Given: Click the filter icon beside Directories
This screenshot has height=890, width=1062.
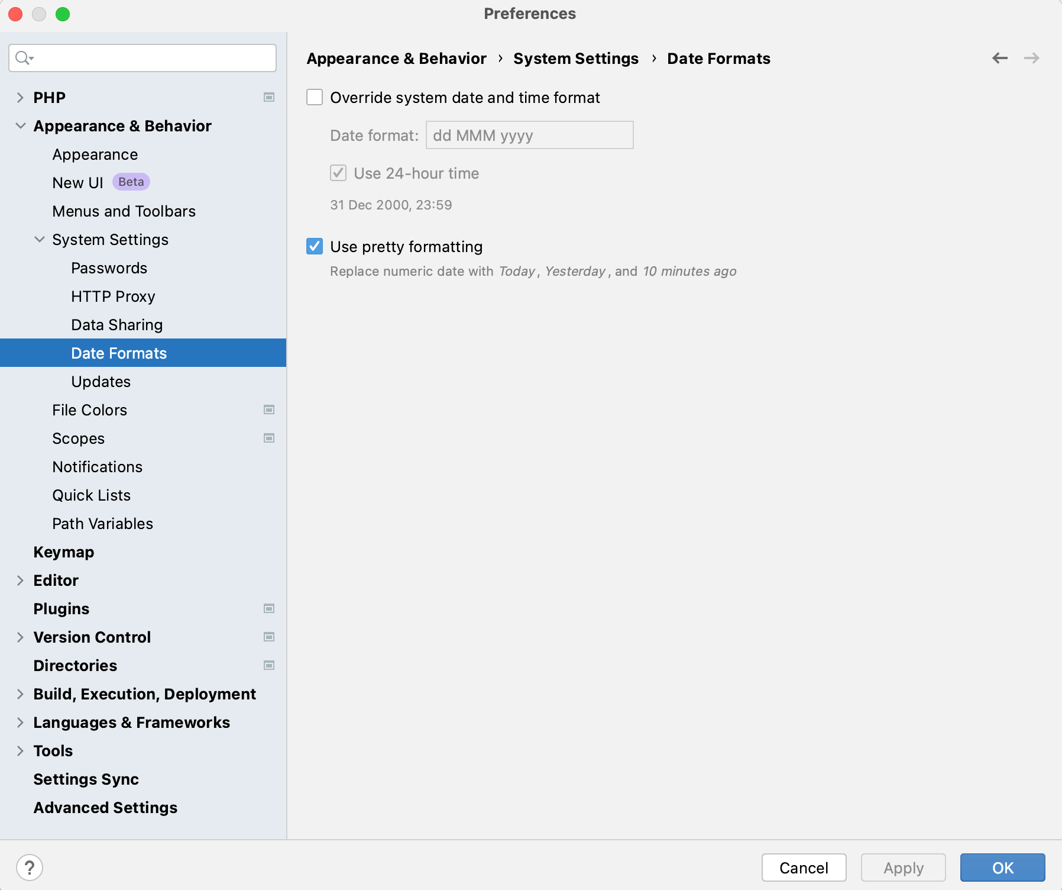Looking at the screenshot, I should click(x=270, y=665).
